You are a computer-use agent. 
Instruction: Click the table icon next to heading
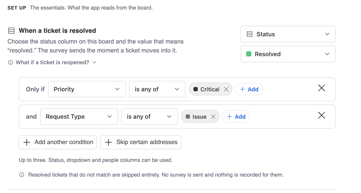[11, 31]
